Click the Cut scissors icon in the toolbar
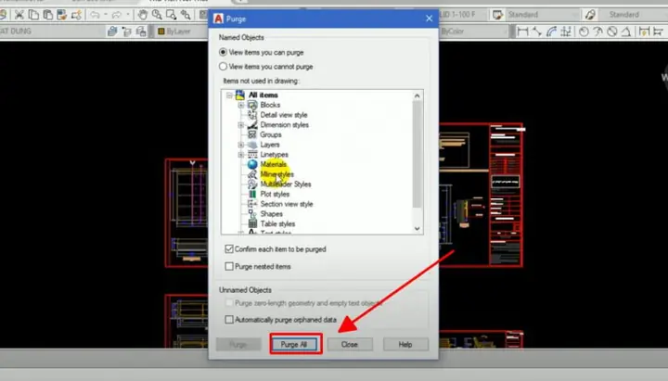Viewport: 668px width, 381px height. [x=19, y=15]
